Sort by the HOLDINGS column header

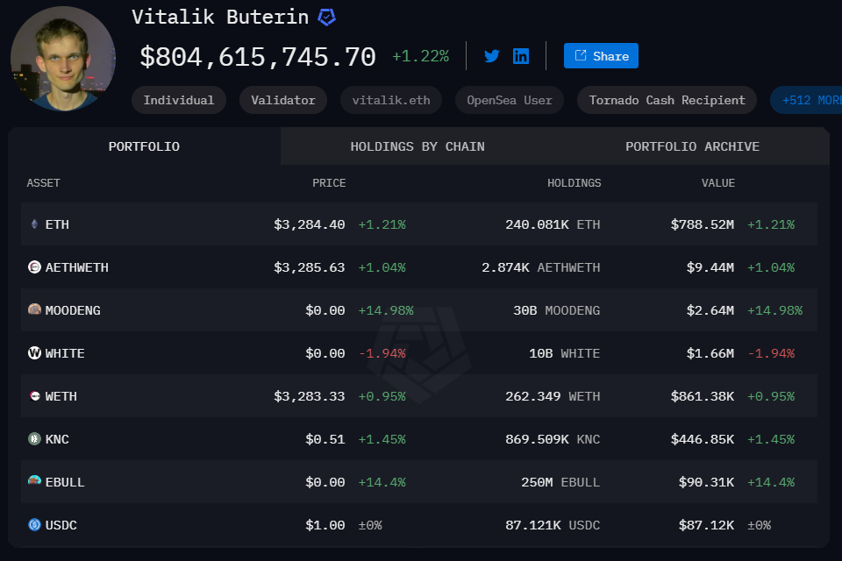tap(574, 183)
